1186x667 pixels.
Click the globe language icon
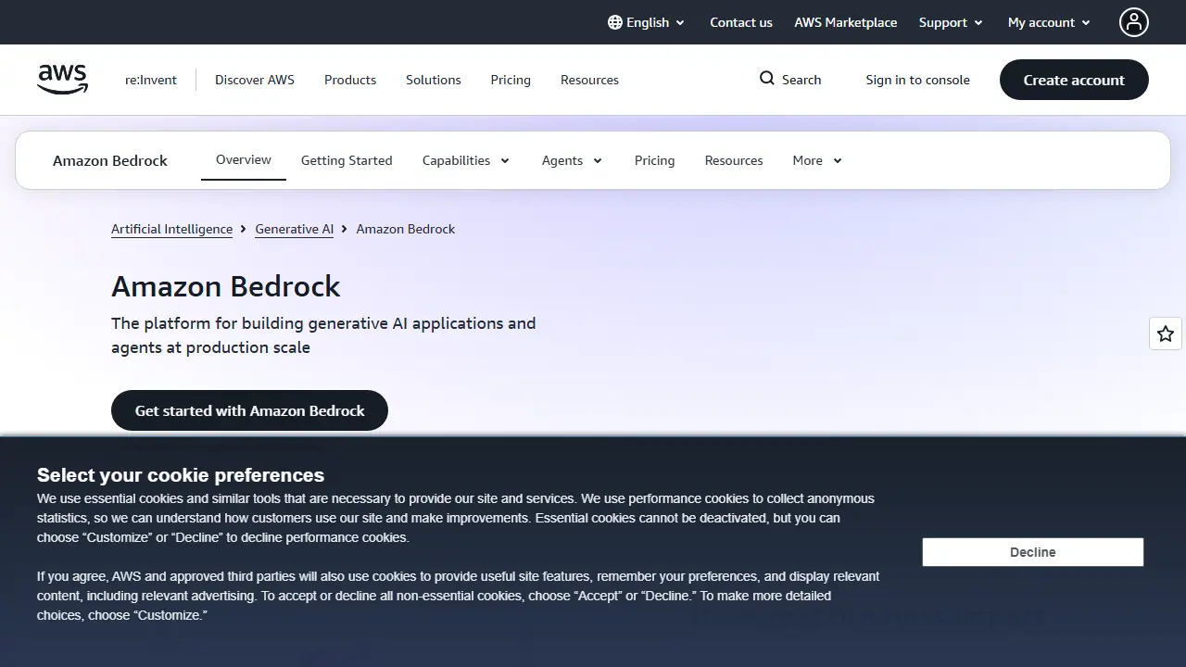tap(615, 22)
